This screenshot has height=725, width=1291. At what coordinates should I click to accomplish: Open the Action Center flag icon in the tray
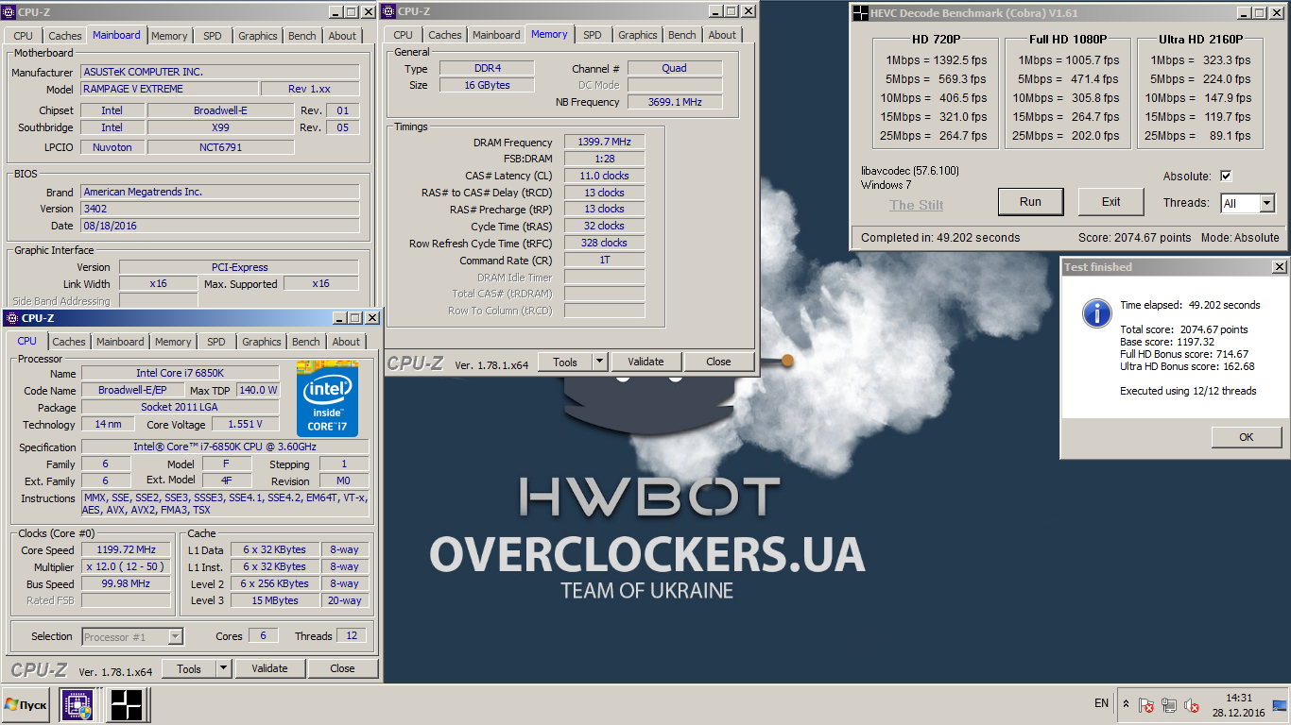click(x=1146, y=705)
